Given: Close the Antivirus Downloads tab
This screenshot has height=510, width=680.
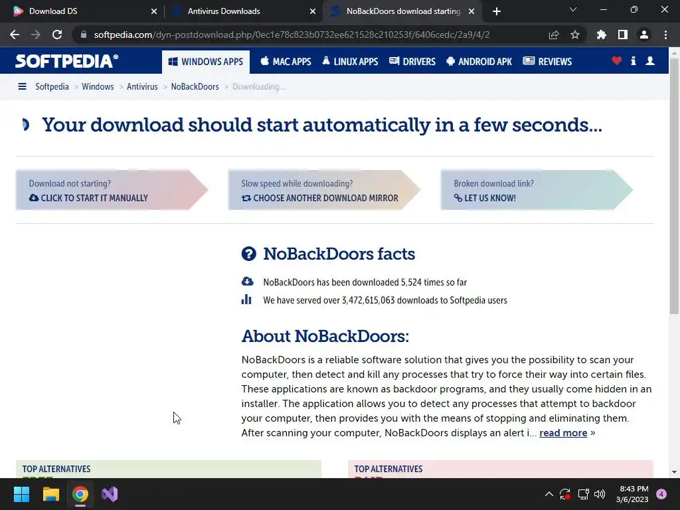Looking at the screenshot, I should [313, 11].
